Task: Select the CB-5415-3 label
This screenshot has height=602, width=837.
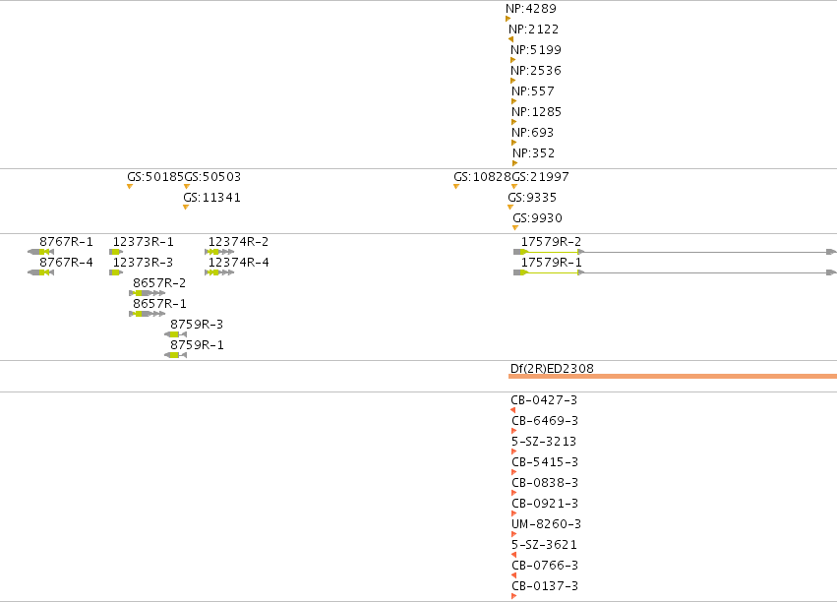Action: point(545,462)
